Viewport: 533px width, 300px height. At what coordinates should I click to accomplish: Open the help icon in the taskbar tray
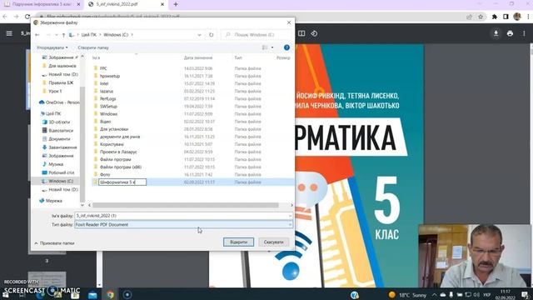[x=355, y=295]
